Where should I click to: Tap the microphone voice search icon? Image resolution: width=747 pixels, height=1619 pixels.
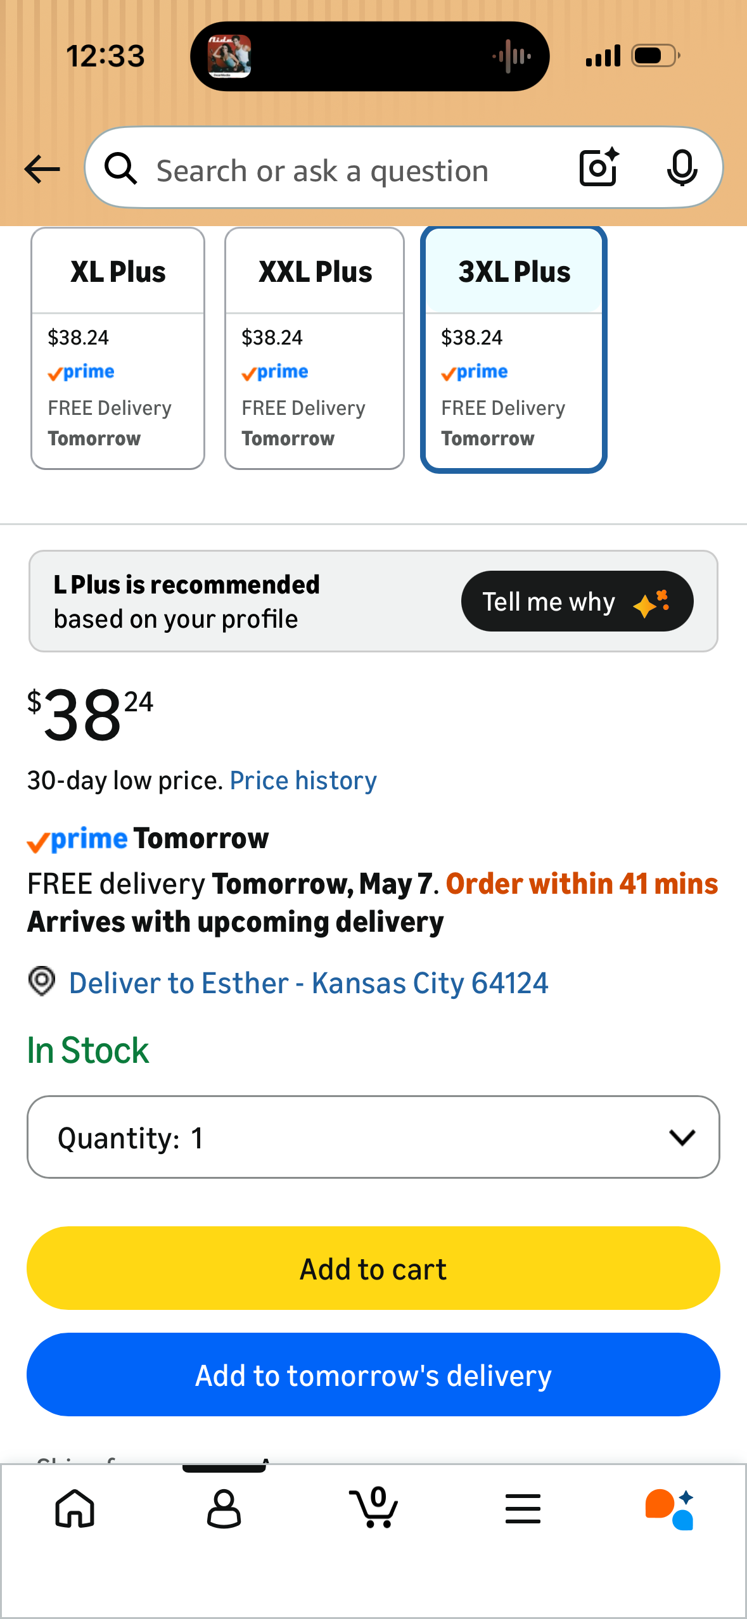pyautogui.click(x=682, y=168)
